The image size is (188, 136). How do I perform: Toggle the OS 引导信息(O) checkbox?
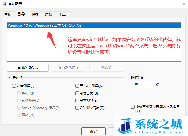pos(77,108)
